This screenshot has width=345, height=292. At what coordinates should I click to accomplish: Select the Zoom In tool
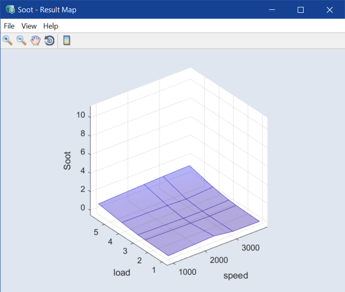point(7,40)
